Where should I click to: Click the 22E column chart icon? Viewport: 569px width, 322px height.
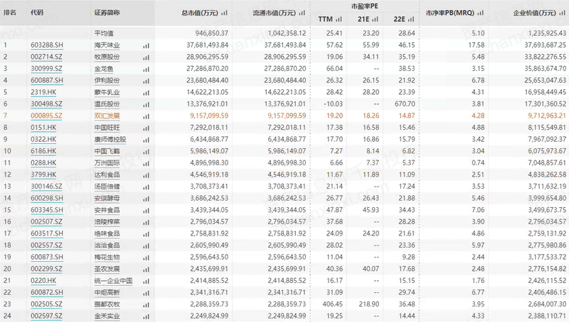click(x=411, y=19)
